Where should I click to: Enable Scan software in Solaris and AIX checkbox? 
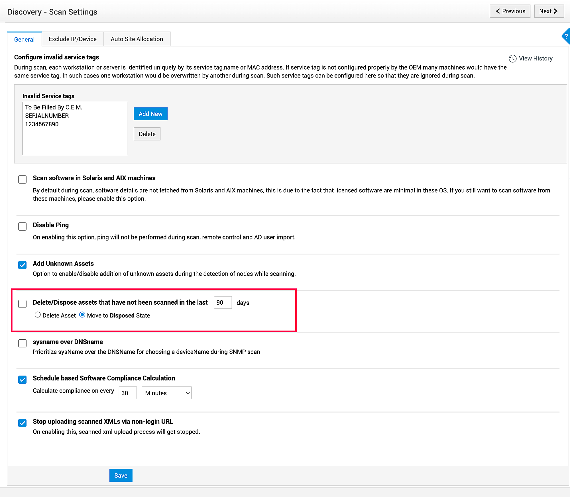click(22, 179)
